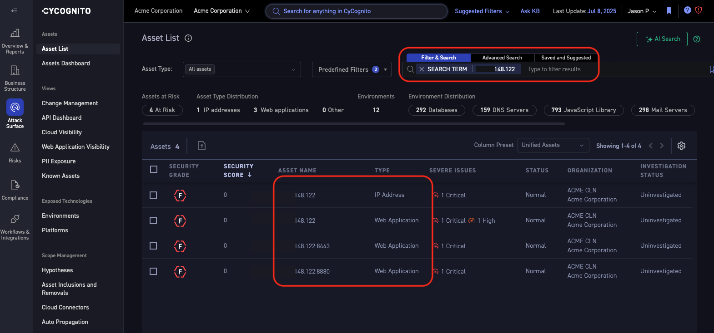
Task: Open Environments under Exposed Technologies
Action: [60, 216]
